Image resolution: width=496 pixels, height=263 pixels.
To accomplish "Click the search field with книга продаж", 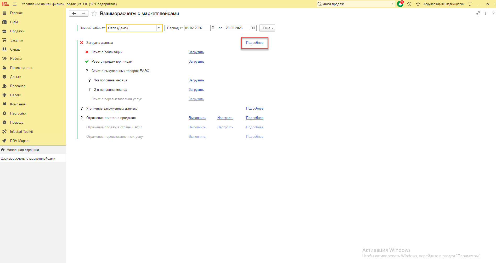I will pyautogui.click(x=356, y=4).
